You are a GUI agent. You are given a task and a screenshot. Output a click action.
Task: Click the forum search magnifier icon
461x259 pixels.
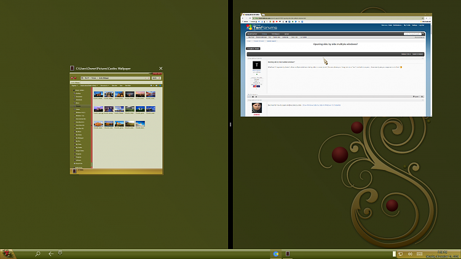pyautogui.click(x=423, y=34)
